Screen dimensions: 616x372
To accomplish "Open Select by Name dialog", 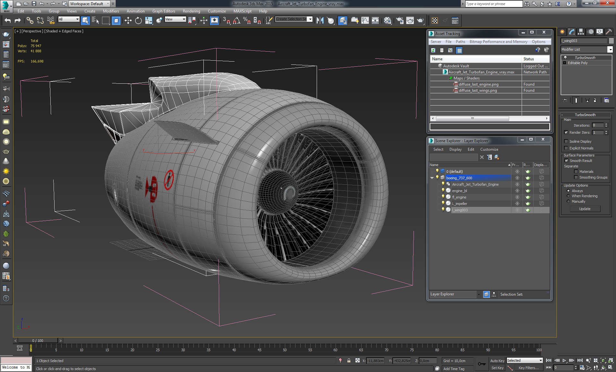I will (x=95, y=21).
